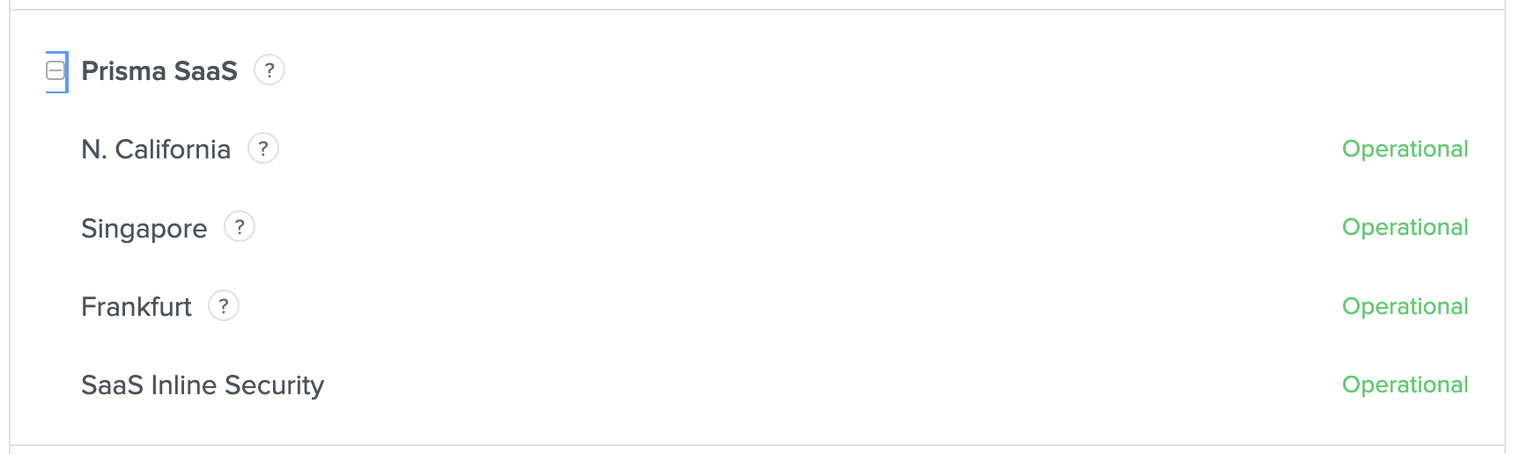Click the bold Prisma SaaS title text
Screen dimensions: 1513x454
pyautogui.click(x=159, y=70)
